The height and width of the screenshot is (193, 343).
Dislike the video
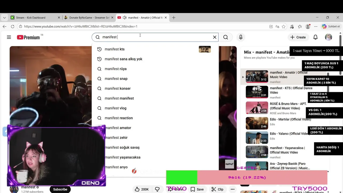pos(157,189)
